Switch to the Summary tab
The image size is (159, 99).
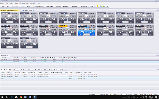click(x=19, y=70)
